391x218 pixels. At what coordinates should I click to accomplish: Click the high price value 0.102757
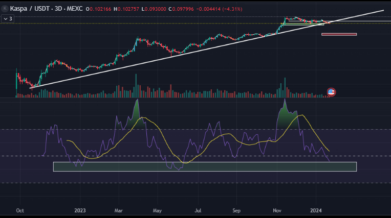click(128, 9)
